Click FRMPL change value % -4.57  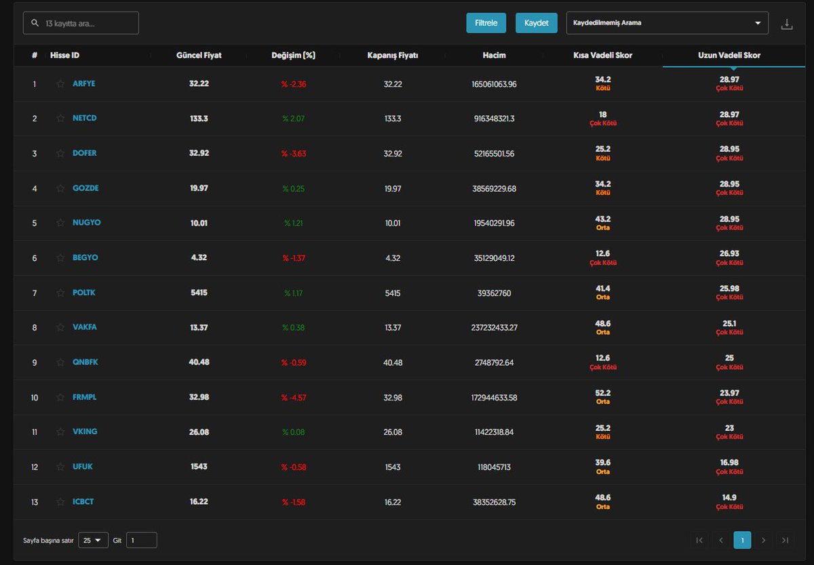coord(294,398)
